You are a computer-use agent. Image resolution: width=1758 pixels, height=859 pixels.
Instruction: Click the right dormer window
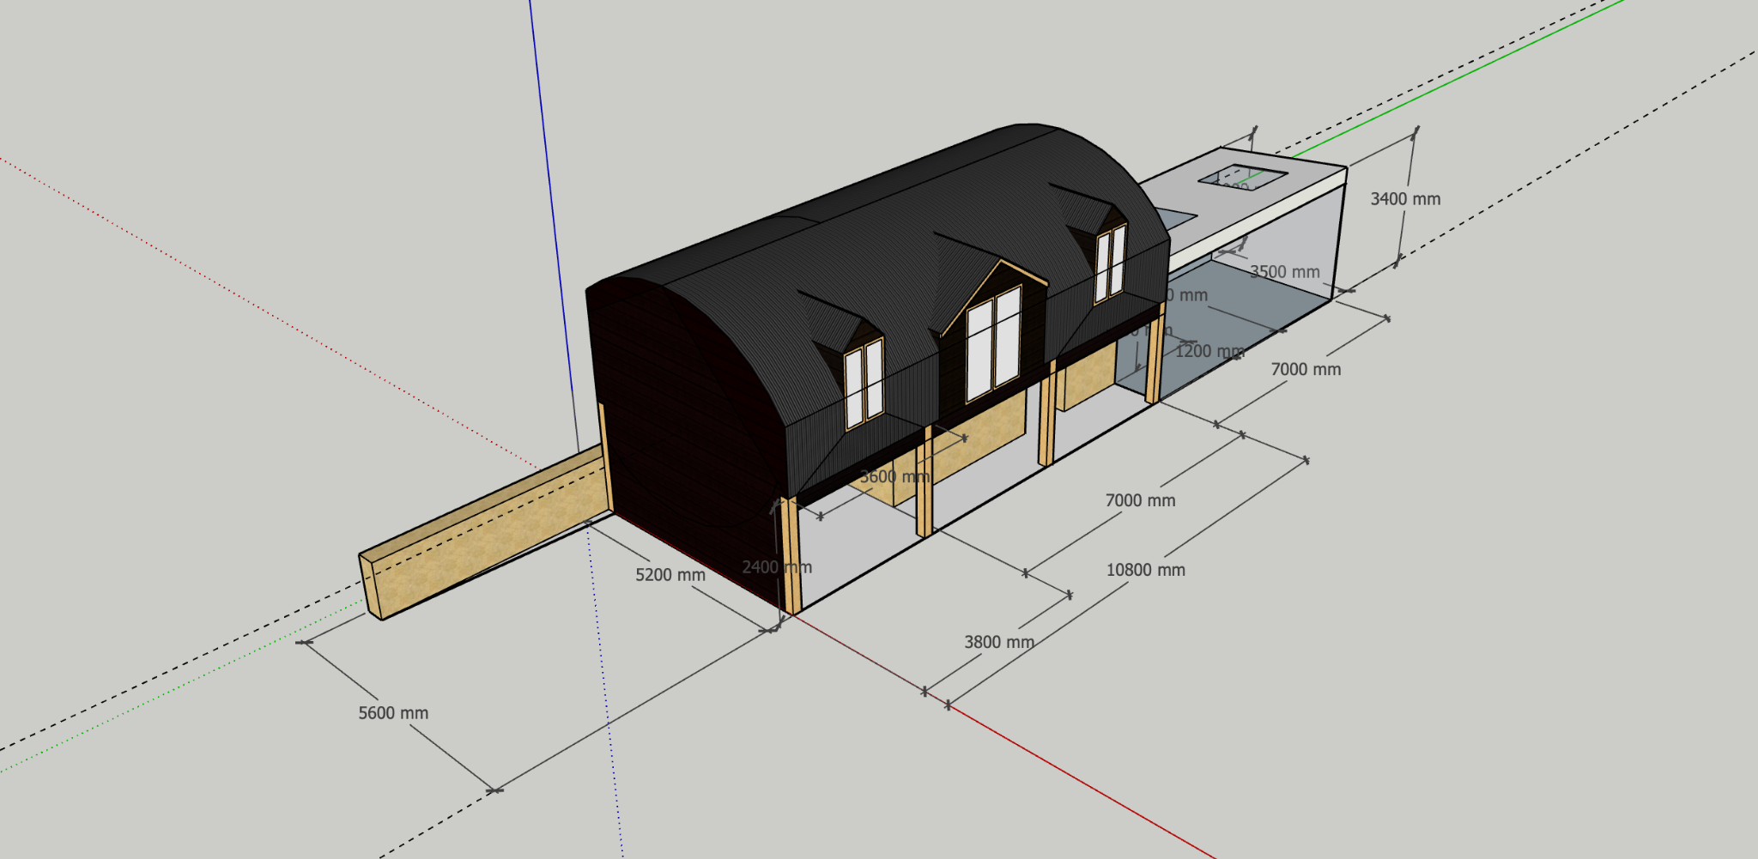click(1110, 263)
